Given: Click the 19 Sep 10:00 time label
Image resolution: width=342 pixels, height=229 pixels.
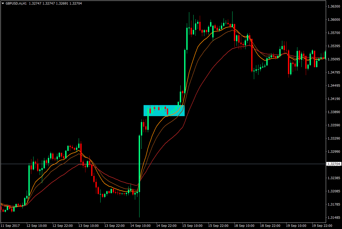Looking at the screenshot, I should [x=296, y=225].
